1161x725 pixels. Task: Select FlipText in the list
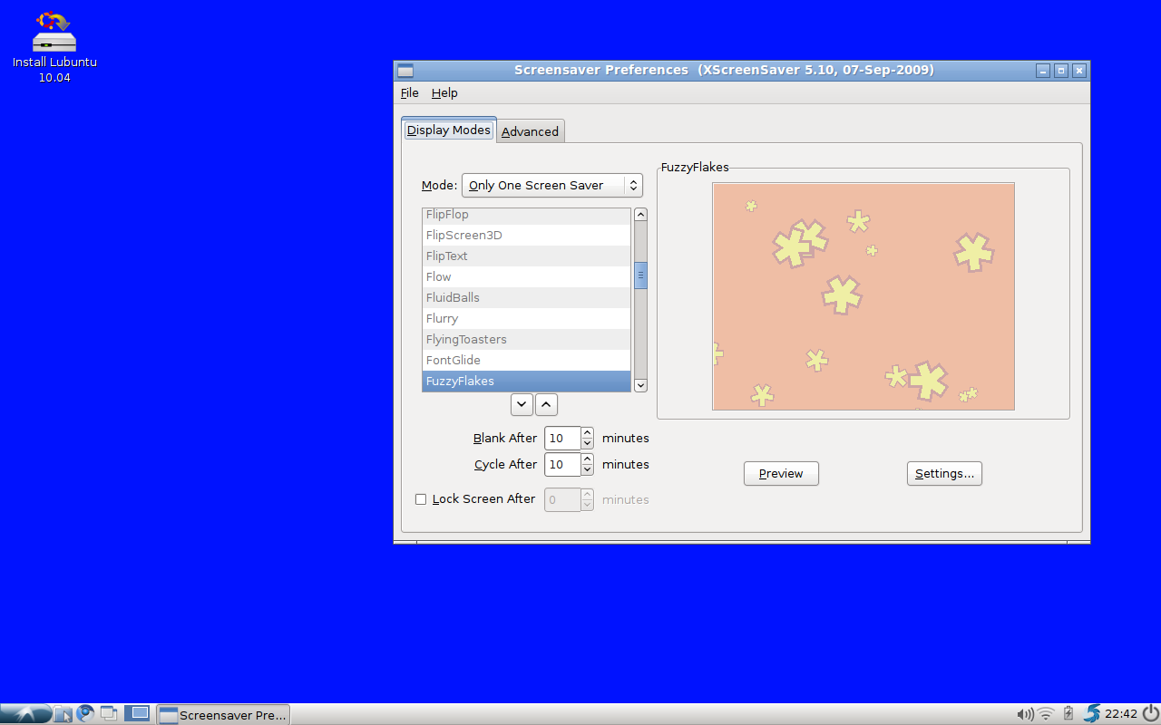click(x=526, y=256)
